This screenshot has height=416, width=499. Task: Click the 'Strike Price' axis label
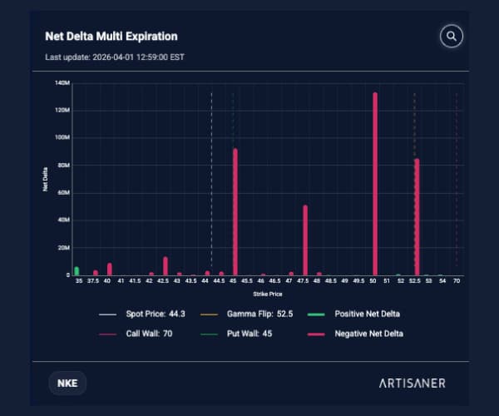click(x=268, y=294)
